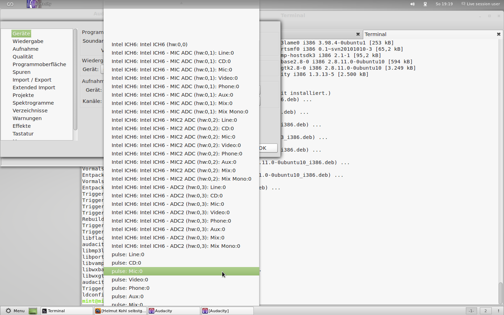
Task: Open Geräte preferences category
Action: pos(21,34)
